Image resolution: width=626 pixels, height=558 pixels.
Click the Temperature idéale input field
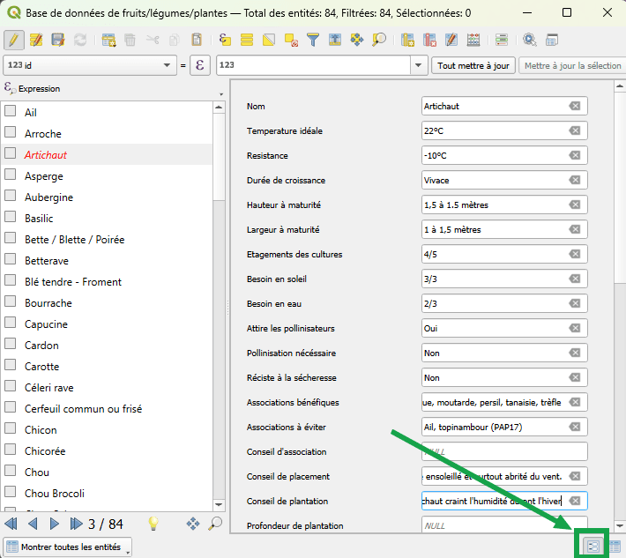tap(504, 130)
